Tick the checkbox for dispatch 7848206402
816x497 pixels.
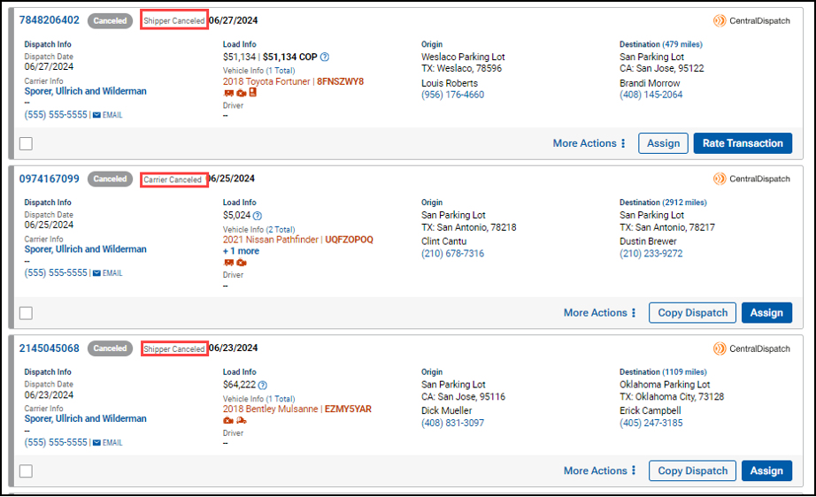tap(26, 143)
